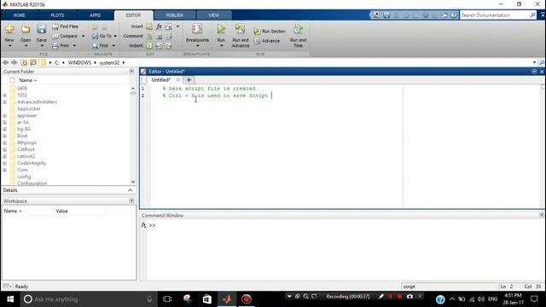
Task: Click the Name column header in Workspace
Action: (x=28, y=211)
